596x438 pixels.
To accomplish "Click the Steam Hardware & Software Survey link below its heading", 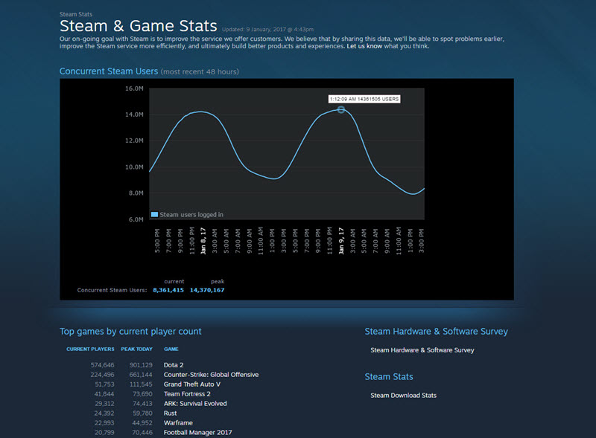I will click(x=422, y=350).
